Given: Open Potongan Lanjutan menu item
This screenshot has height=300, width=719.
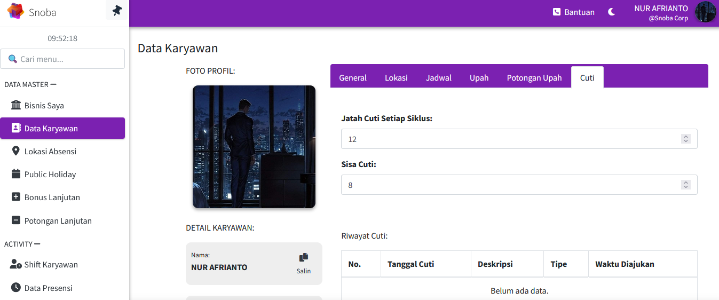Looking at the screenshot, I should pos(58,221).
